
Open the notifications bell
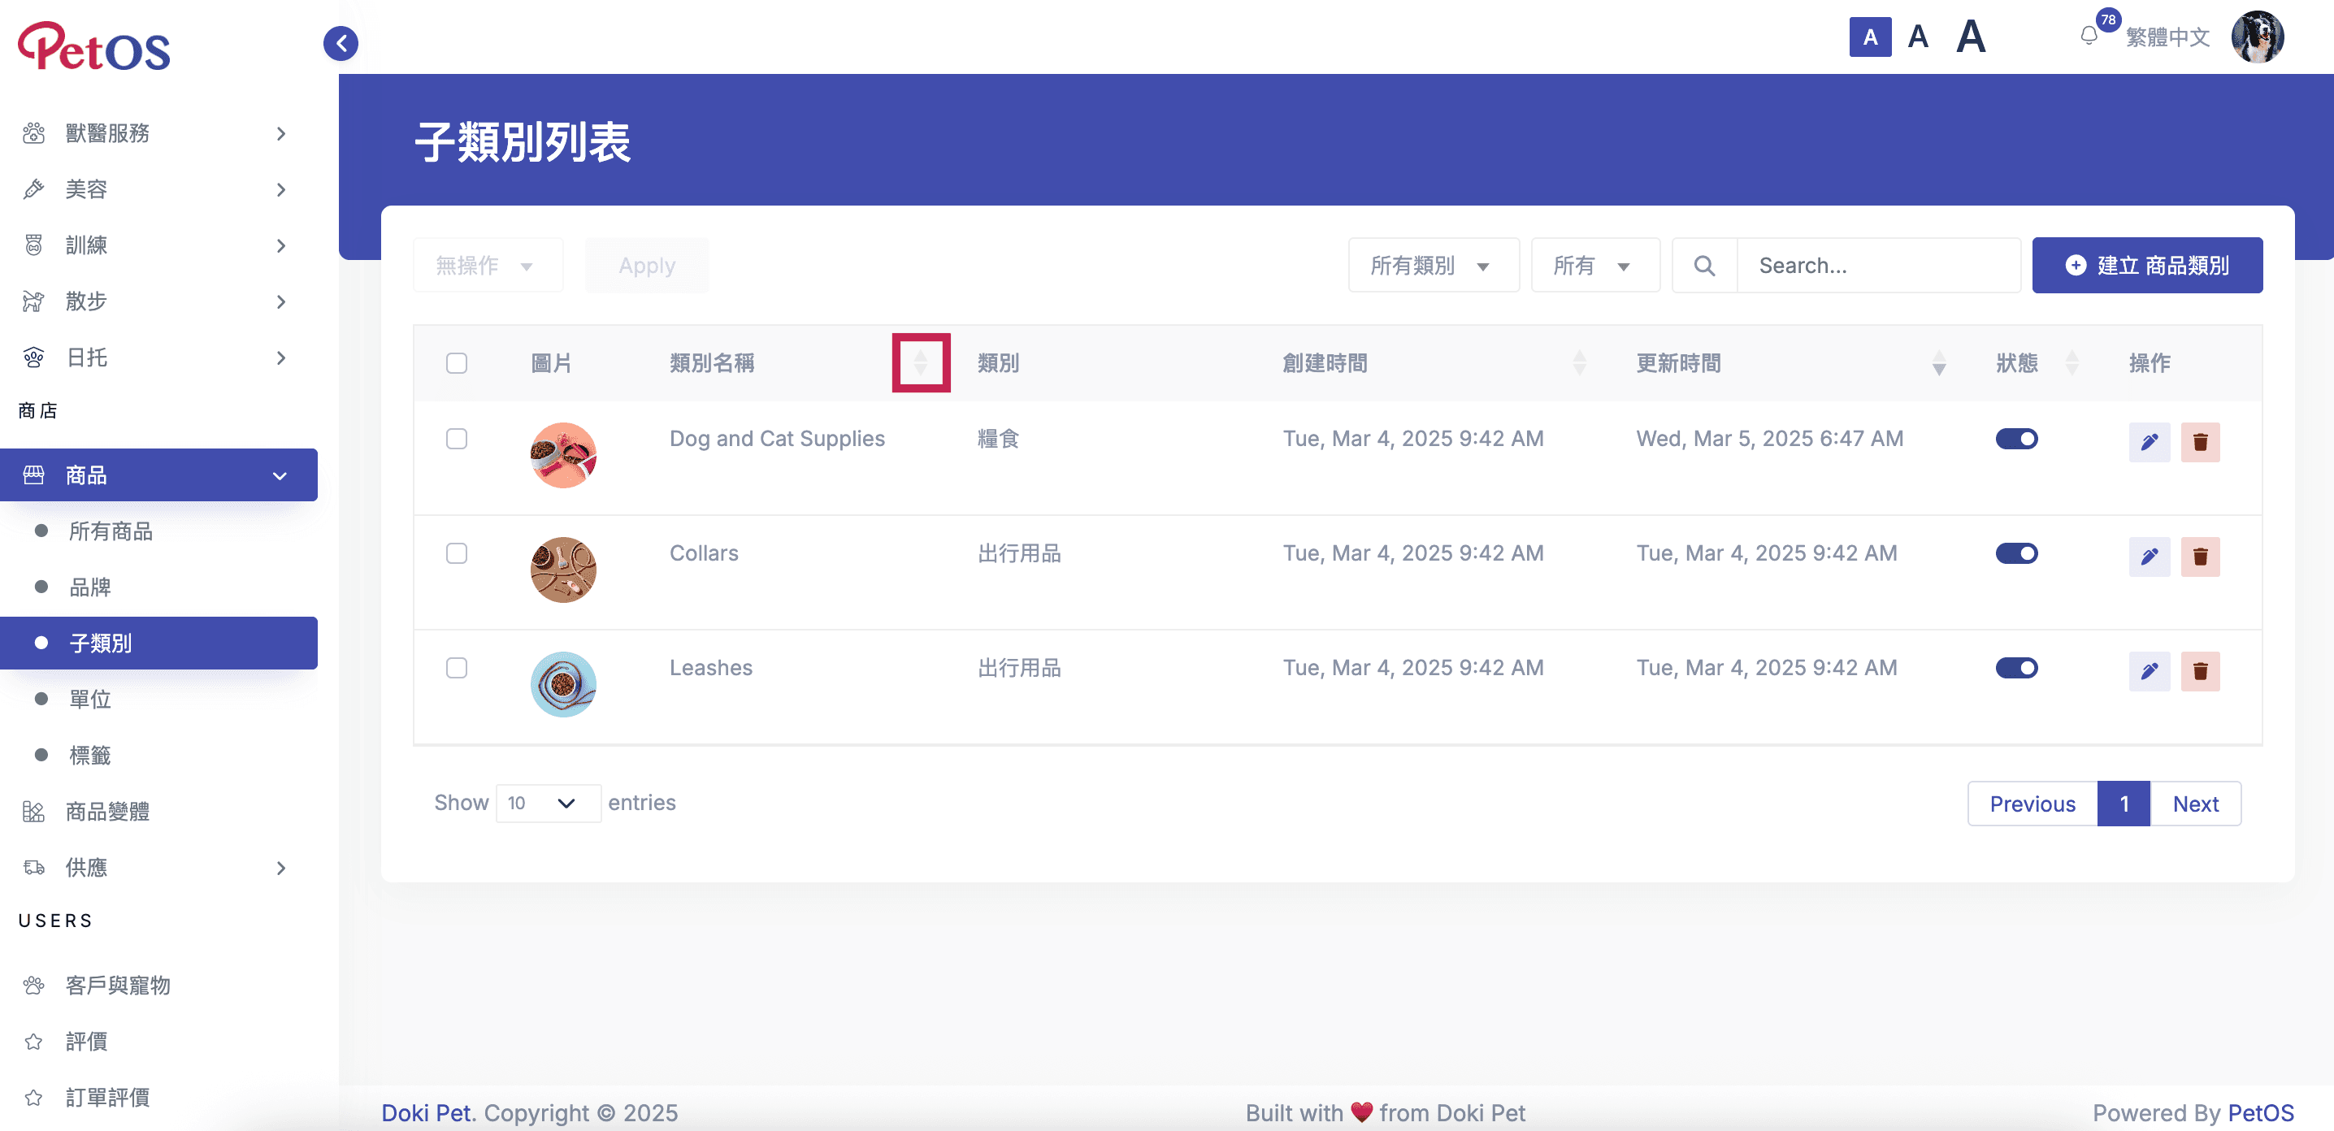[2089, 37]
